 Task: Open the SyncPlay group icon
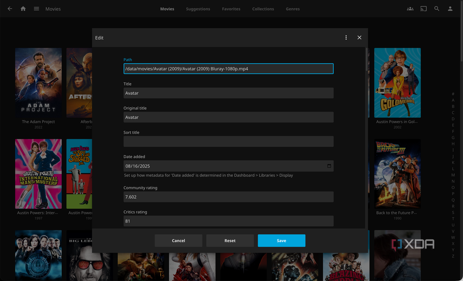point(410,9)
